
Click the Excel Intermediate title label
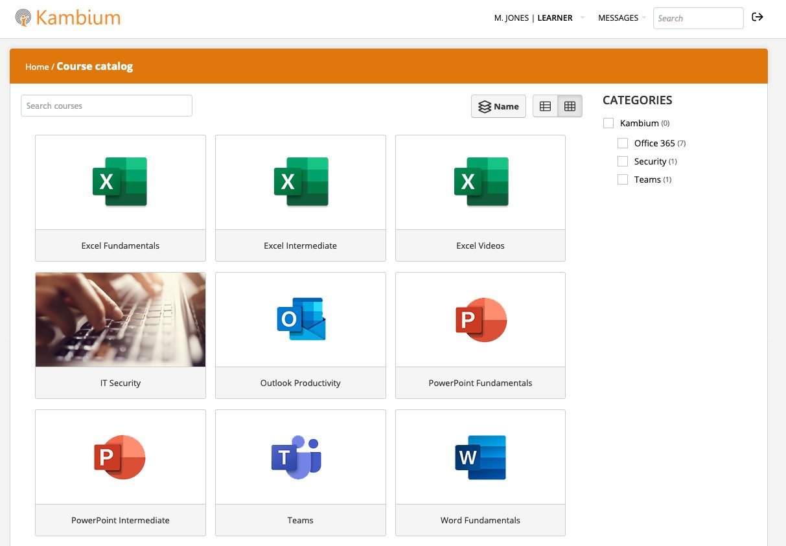(x=301, y=245)
